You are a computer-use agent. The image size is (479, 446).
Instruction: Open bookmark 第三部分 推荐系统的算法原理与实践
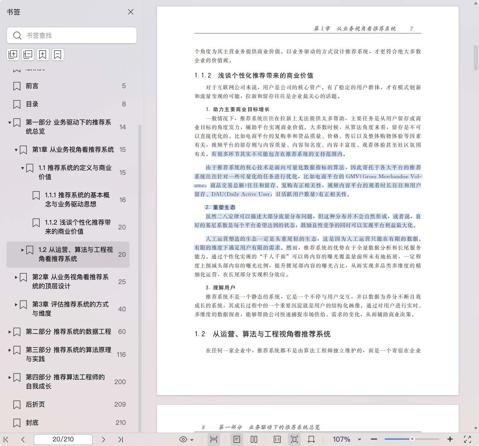click(x=68, y=354)
